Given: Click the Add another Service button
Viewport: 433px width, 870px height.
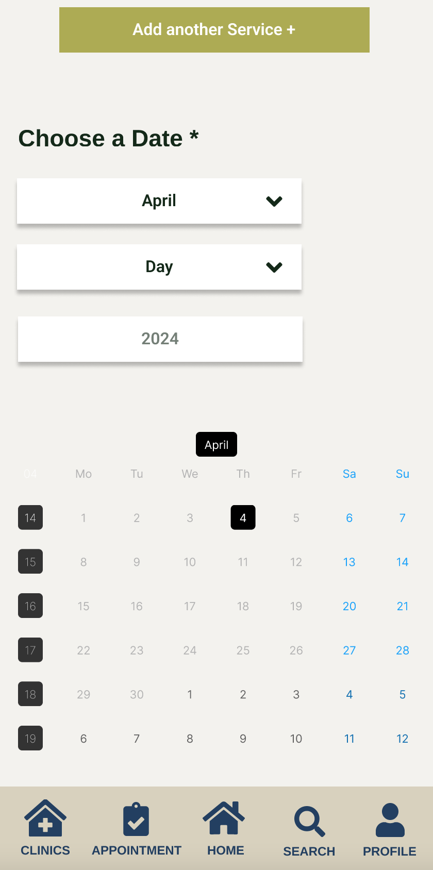Looking at the screenshot, I should [214, 30].
